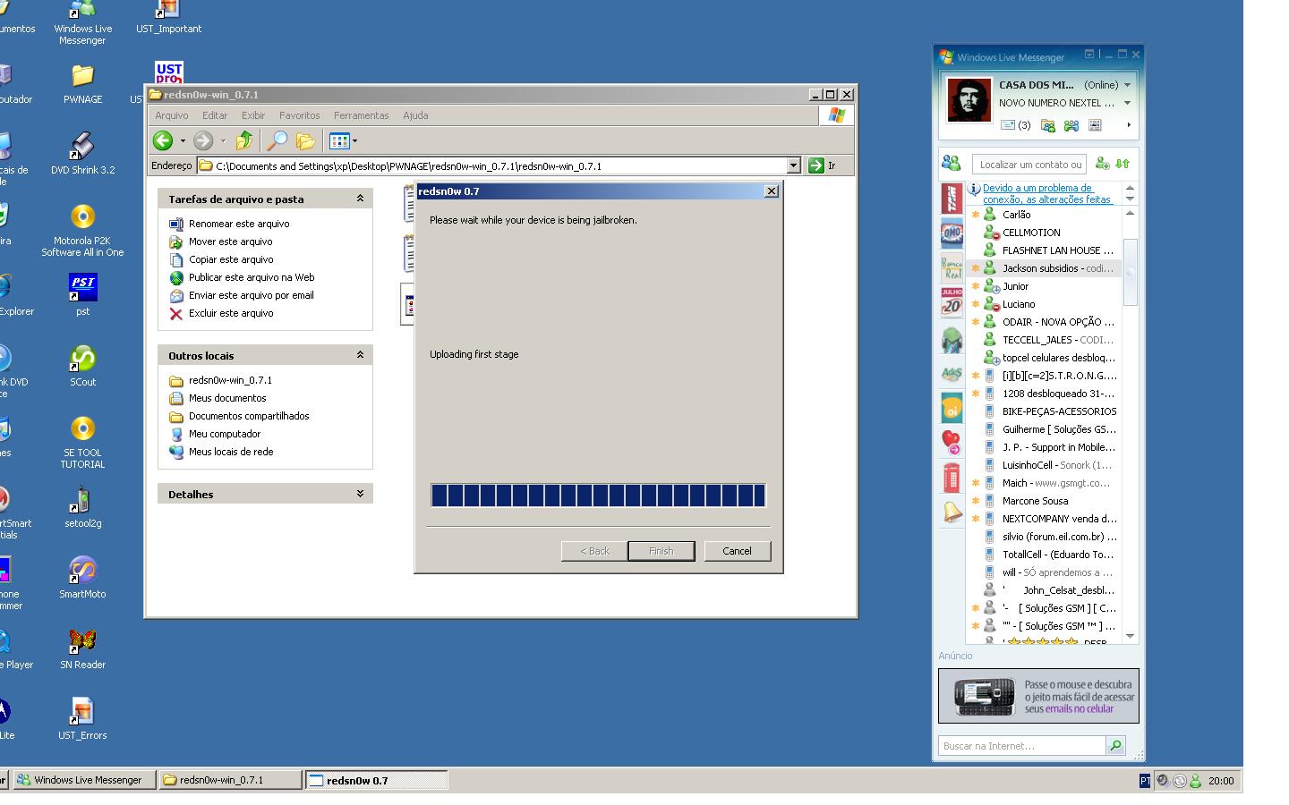Open the Ferramentas menu

pos(362,115)
